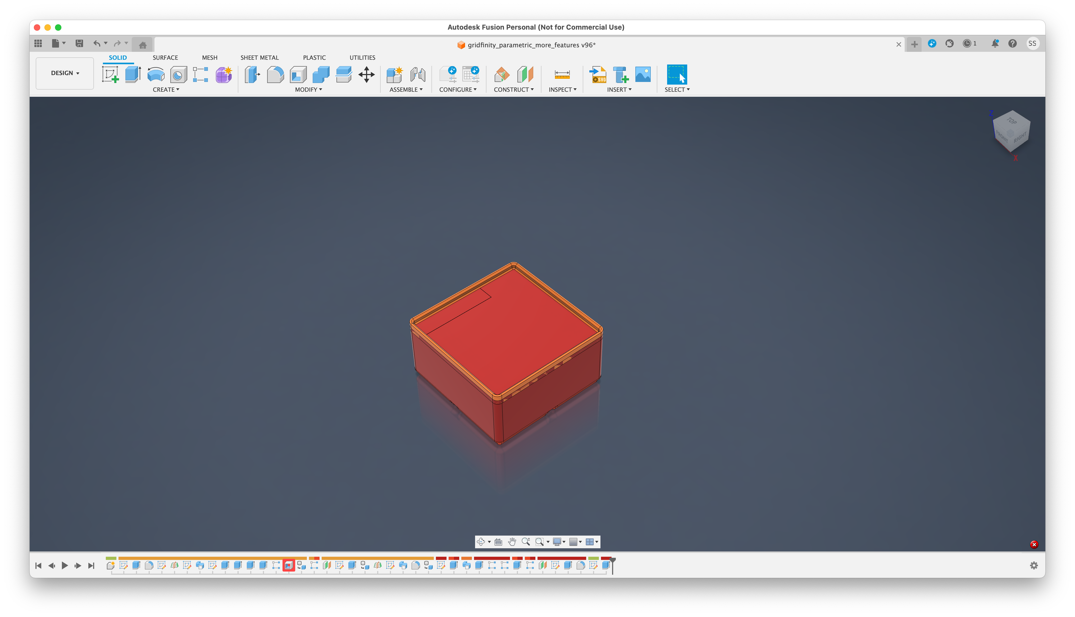1075x617 pixels.
Task: Select the Measure tool
Action: pyautogui.click(x=562, y=75)
